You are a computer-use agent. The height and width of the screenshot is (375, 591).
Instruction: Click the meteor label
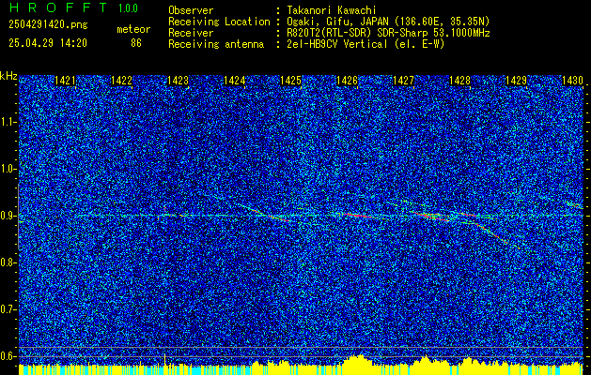coord(133,29)
